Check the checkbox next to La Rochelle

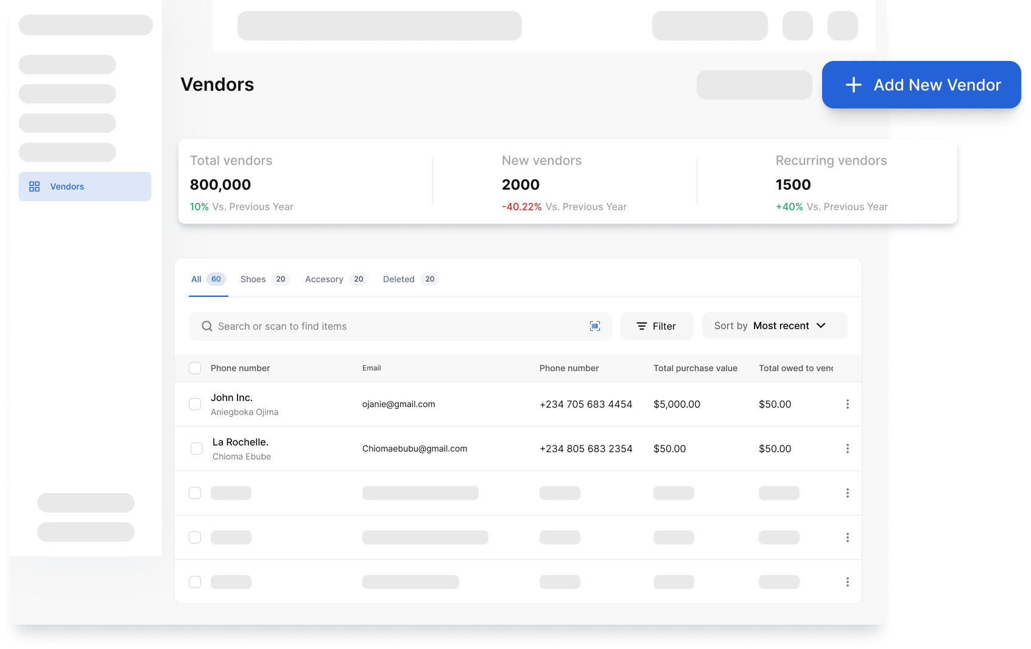(x=196, y=449)
